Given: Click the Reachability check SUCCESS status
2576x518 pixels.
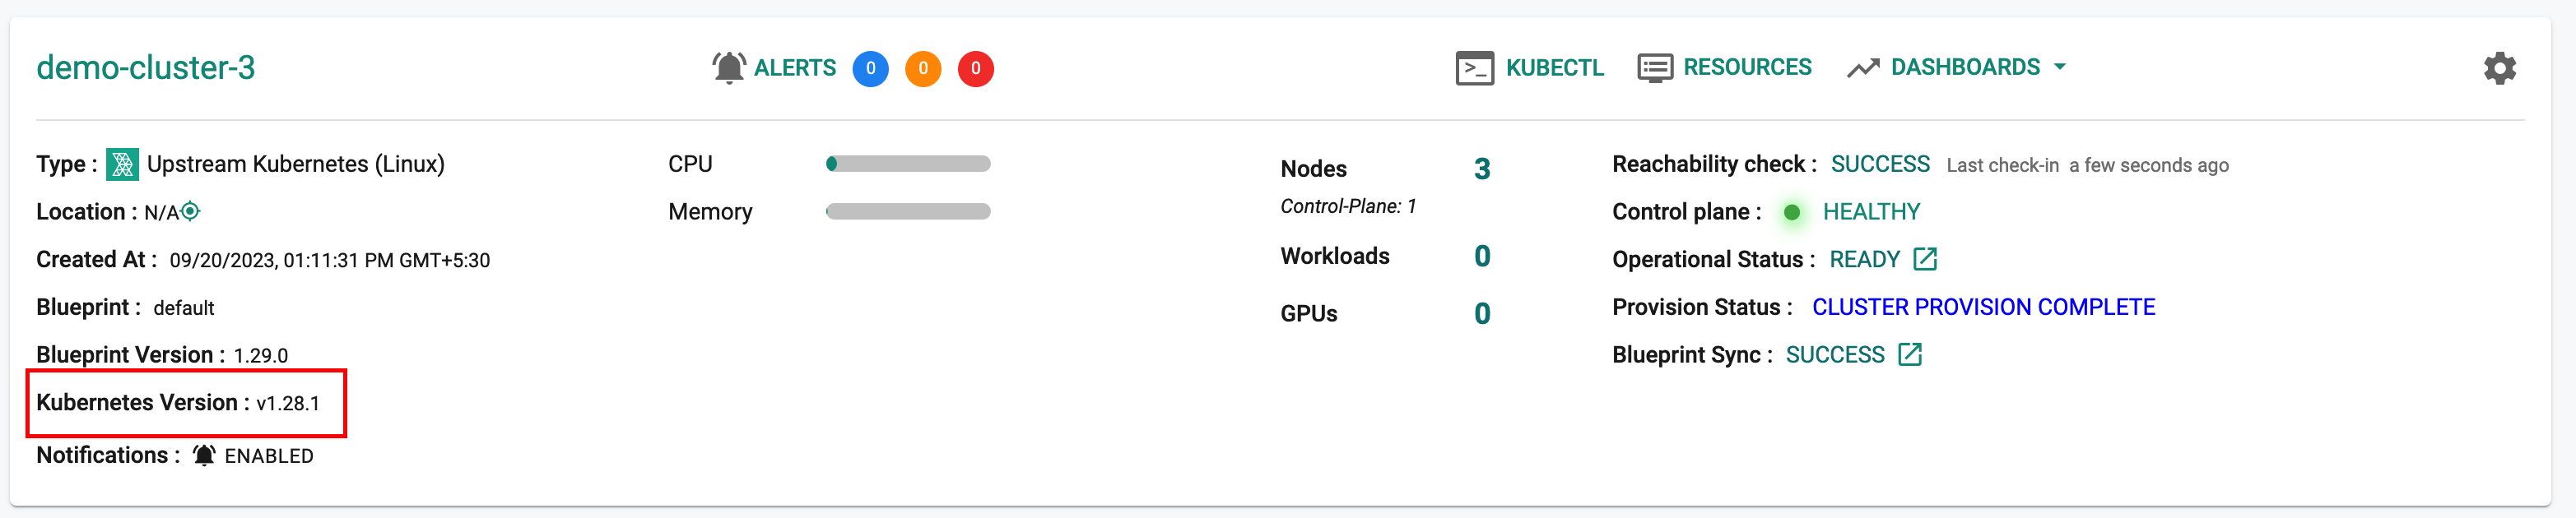Looking at the screenshot, I should coord(1880,164).
